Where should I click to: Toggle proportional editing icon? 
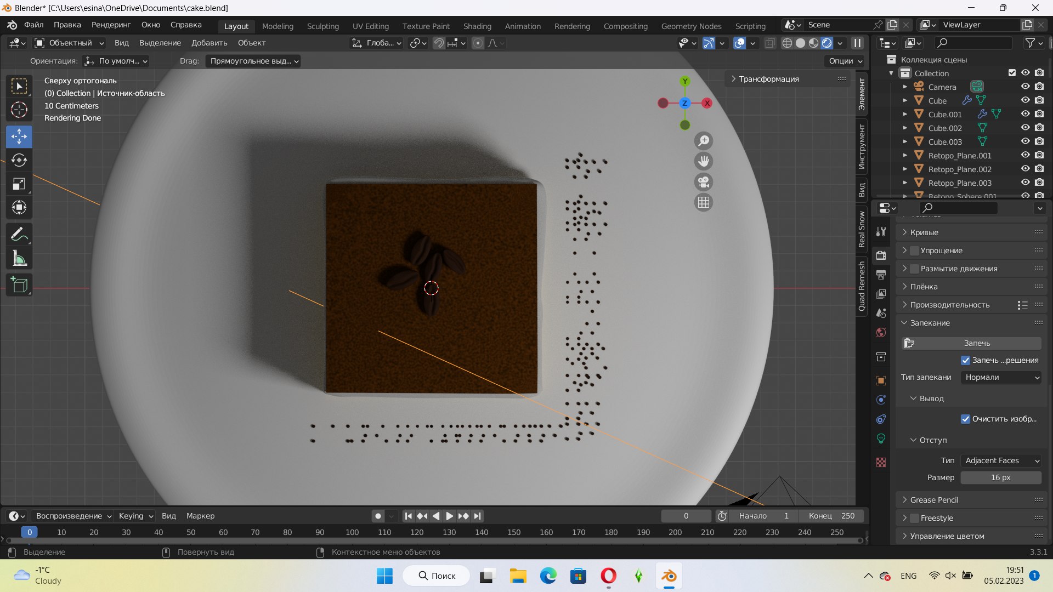point(478,43)
